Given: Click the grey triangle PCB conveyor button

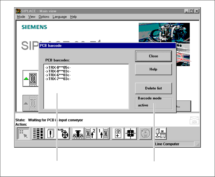Looking at the screenshot, I should [30, 103].
